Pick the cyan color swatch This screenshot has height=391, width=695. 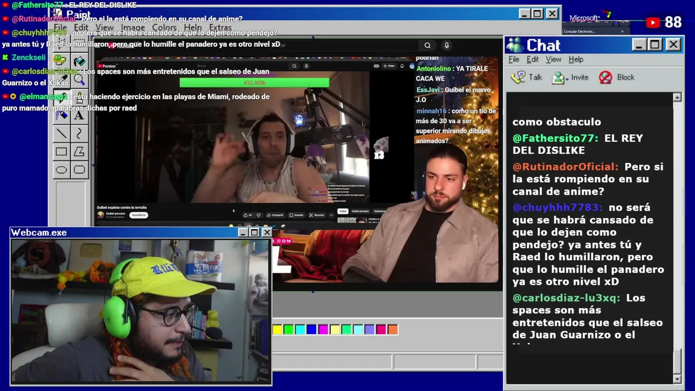pos(300,330)
